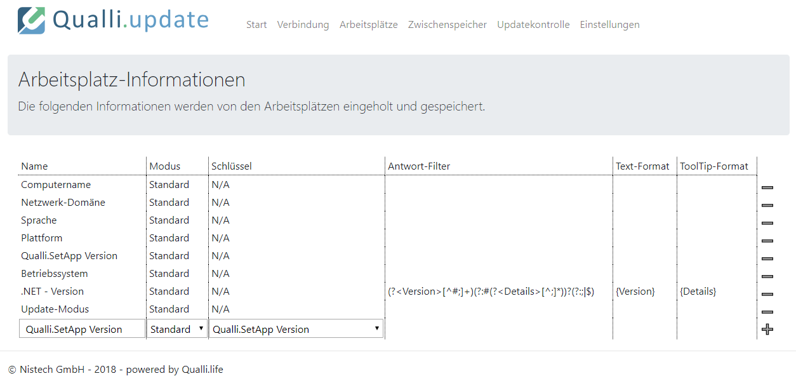The image size is (796, 383).
Task: Go to the Start page
Action: tap(256, 25)
